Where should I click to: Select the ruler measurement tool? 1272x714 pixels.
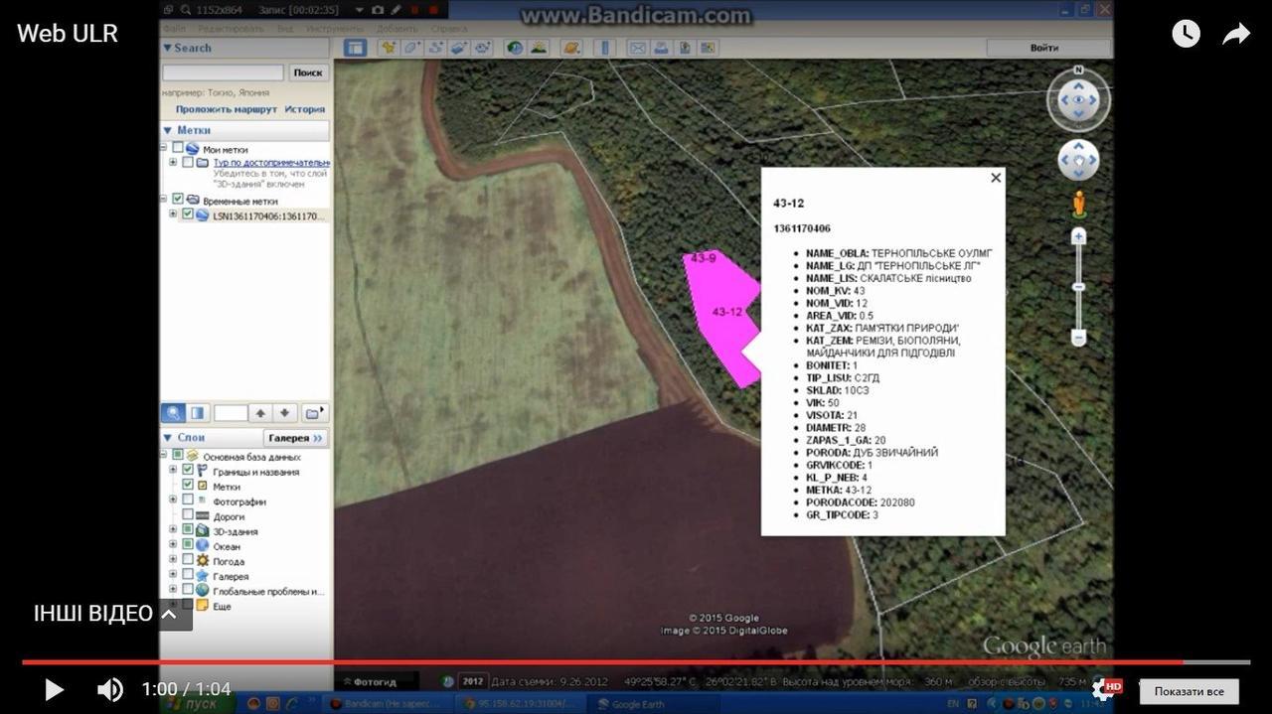(603, 48)
